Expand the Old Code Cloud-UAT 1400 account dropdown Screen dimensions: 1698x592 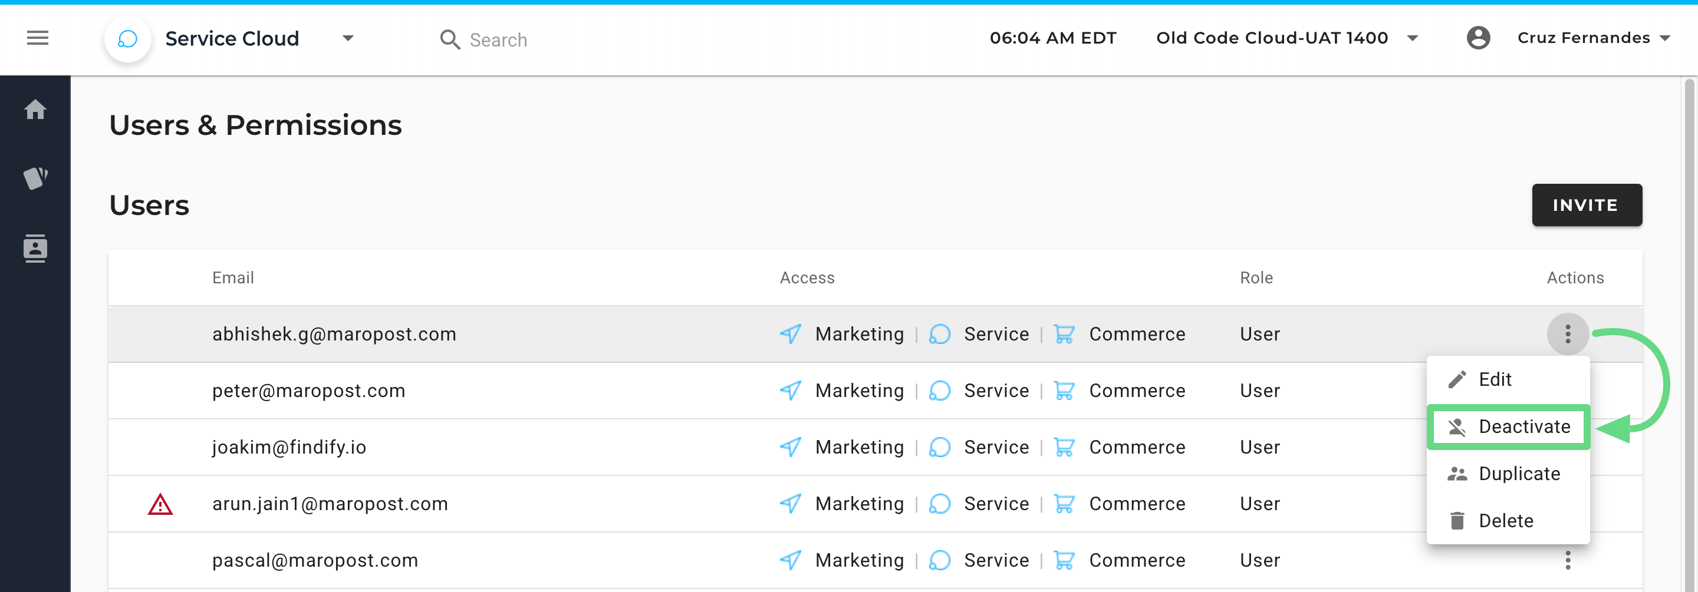1412,39
